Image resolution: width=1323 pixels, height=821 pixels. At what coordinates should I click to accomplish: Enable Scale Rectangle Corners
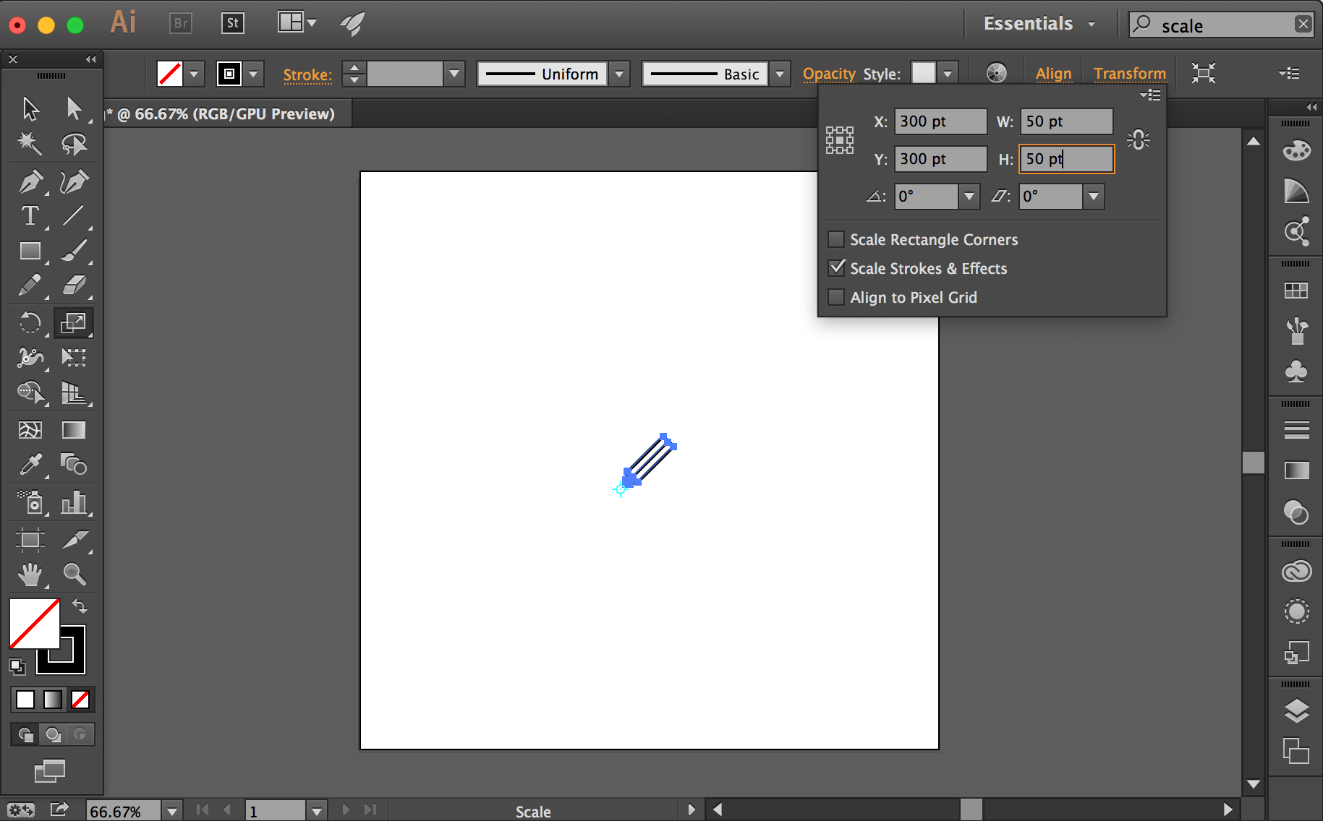(x=836, y=239)
